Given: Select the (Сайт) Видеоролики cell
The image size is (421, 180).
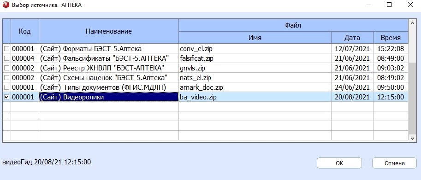Looking at the screenshot, I should [x=109, y=97].
